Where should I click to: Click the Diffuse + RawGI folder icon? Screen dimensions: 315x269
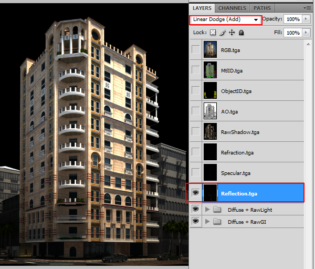217,222
